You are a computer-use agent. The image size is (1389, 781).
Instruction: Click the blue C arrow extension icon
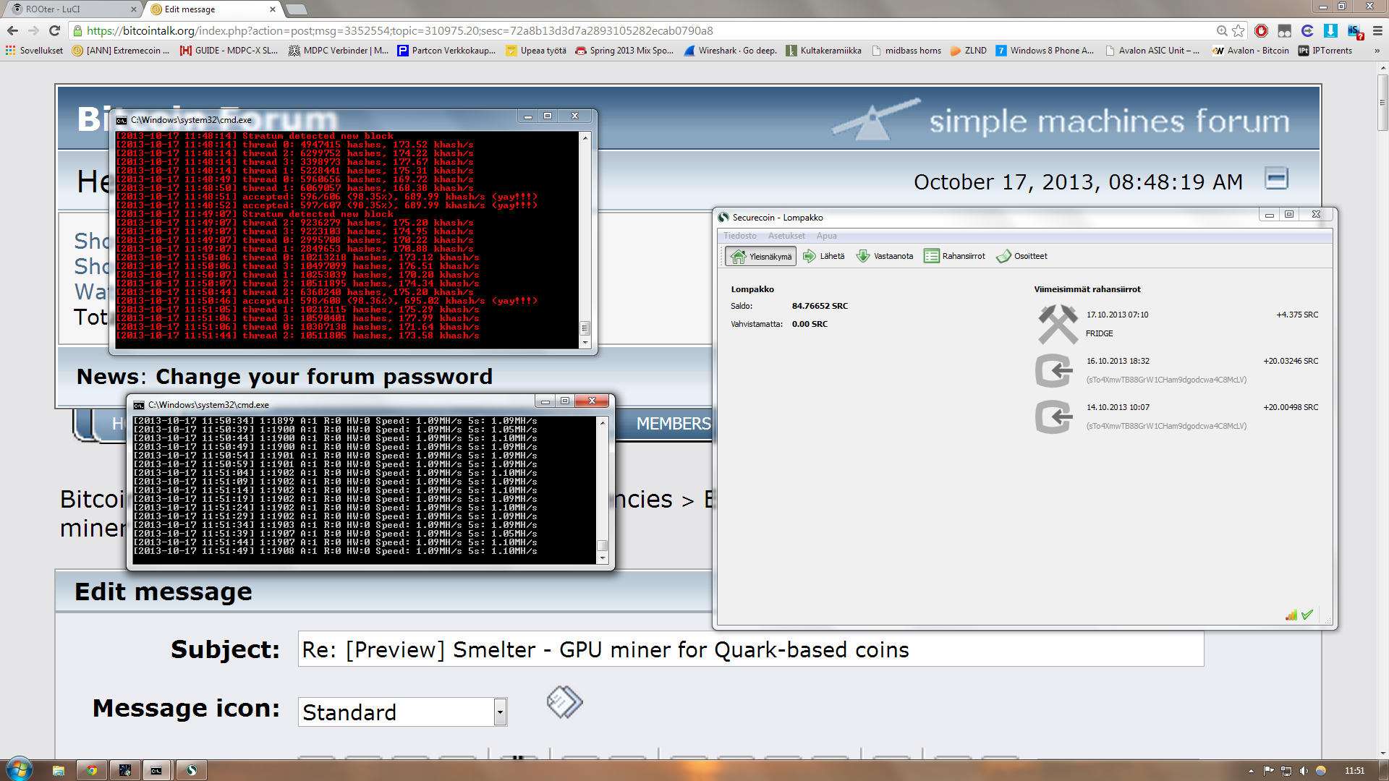(1307, 30)
